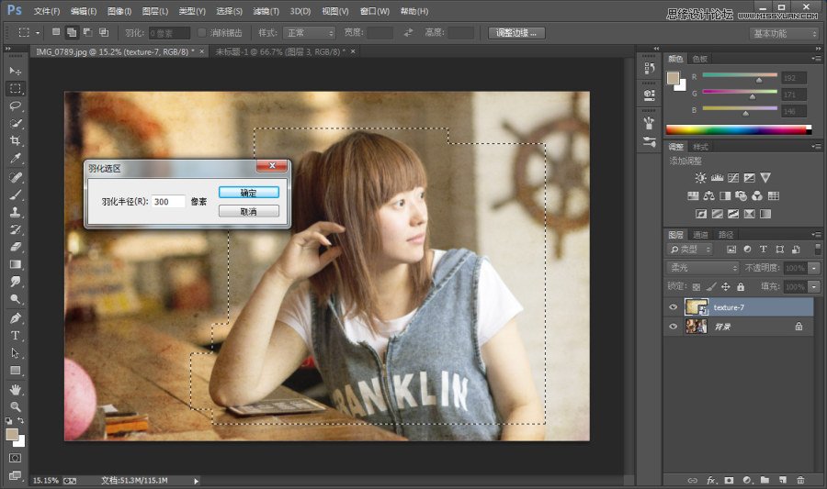Select the Brush tool
This screenshot has width=827, height=489.
tap(15, 194)
